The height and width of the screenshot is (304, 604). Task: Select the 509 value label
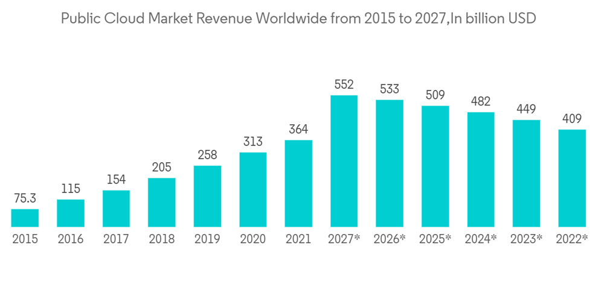(x=435, y=95)
